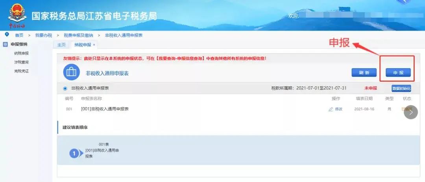Click the numbered step 1 circle
The height and width of the screenshot is (182, 425).
74,154
